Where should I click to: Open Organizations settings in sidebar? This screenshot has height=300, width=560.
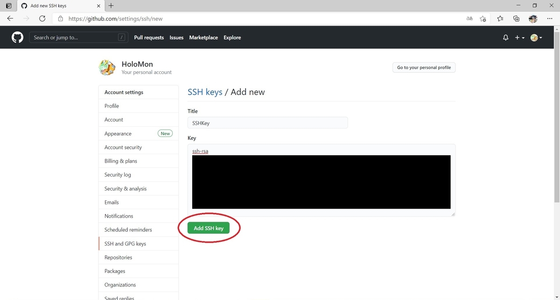point(139,285)
